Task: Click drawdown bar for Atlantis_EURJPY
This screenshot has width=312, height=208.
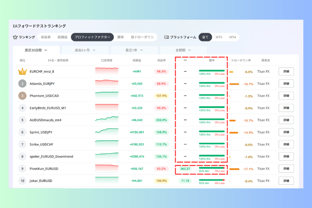Action: [x=234, y=84]
